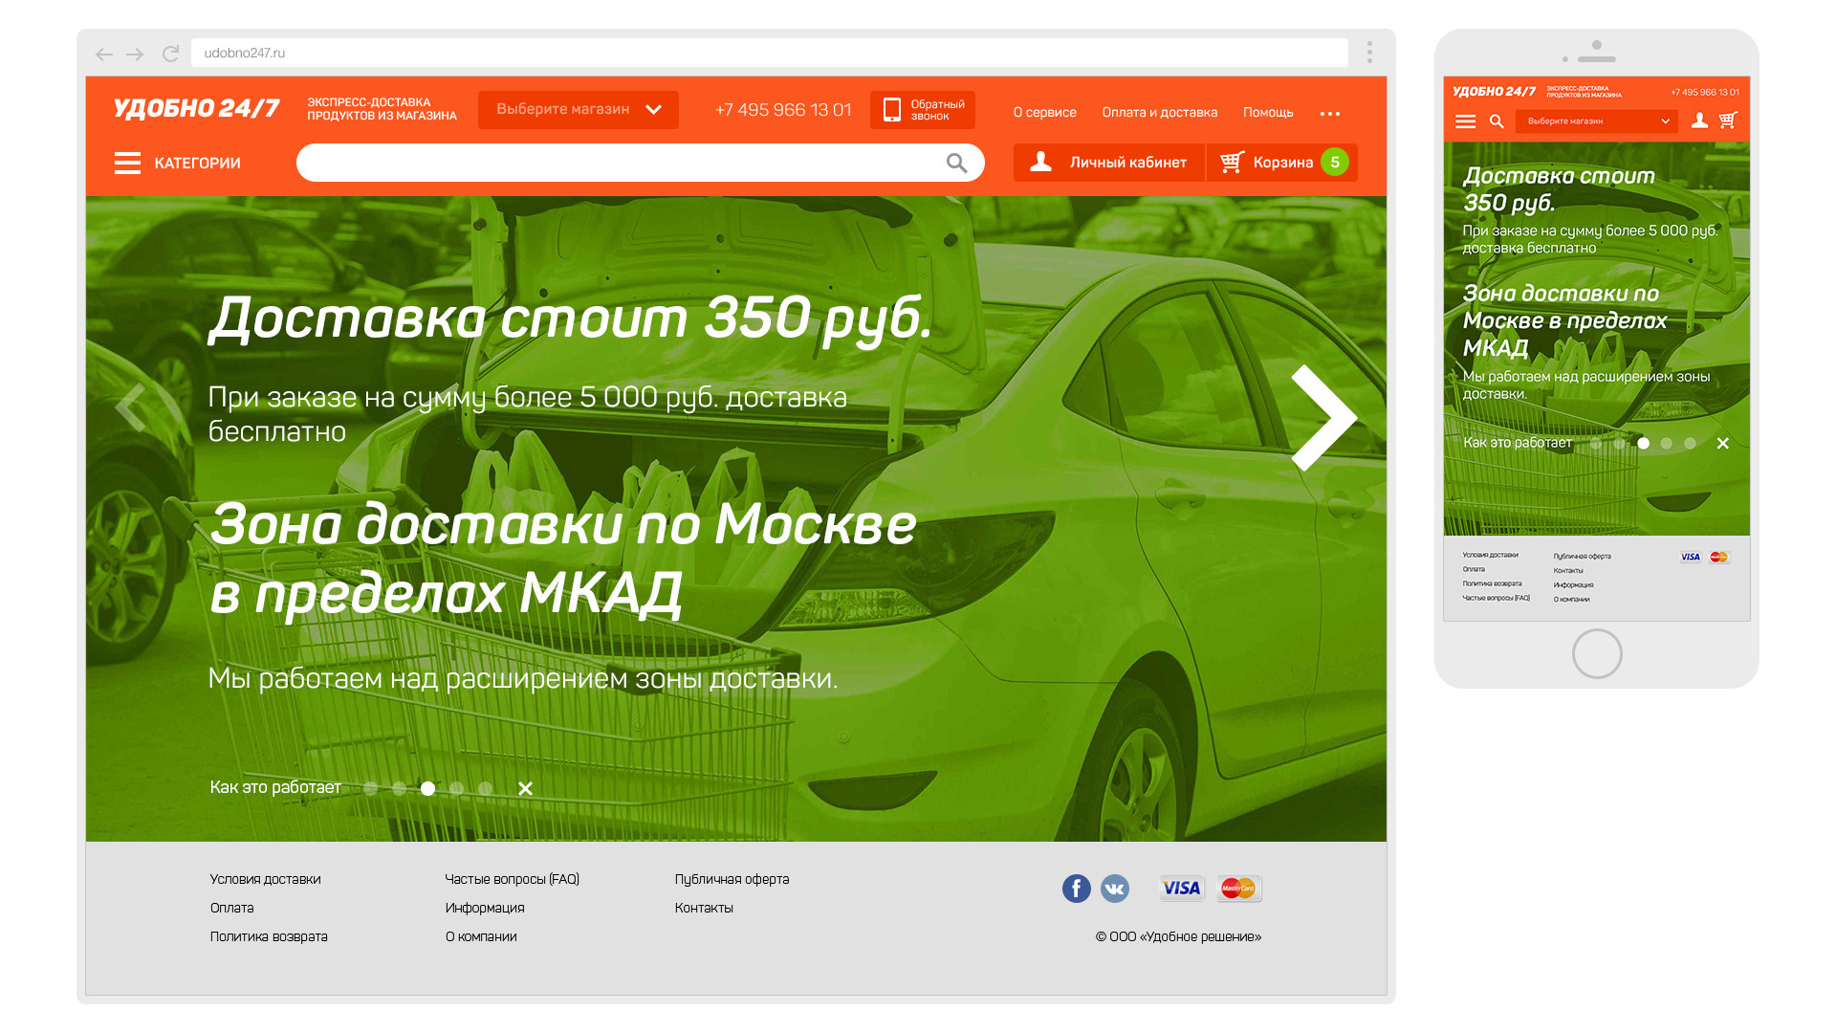
Task: Advance banner with the right arrow
Action: point(1324,418)
